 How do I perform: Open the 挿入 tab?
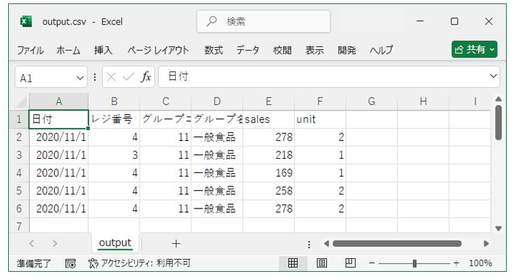click(104, 50)
